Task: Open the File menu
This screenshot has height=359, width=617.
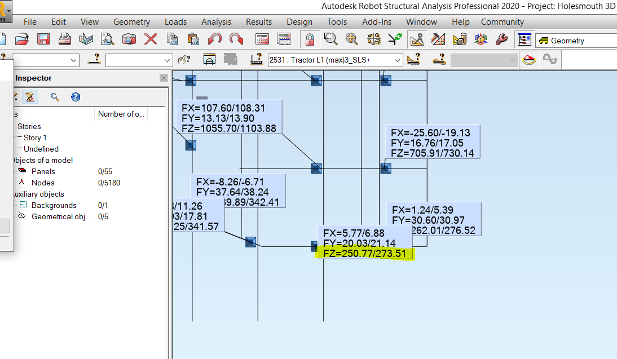Action: tap(30, 22)
